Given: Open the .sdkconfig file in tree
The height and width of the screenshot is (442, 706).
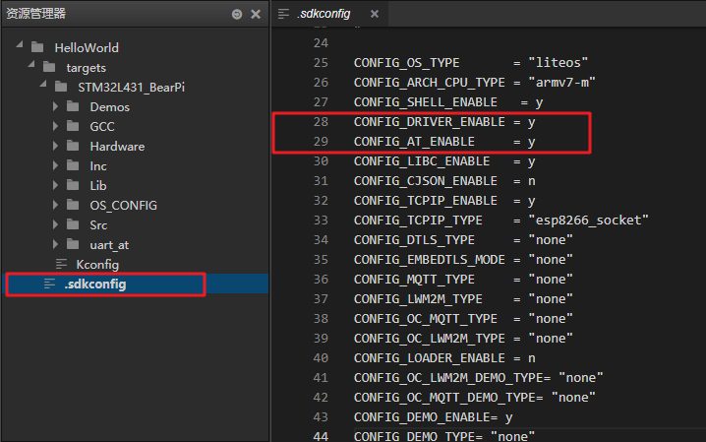Looking at the screenshot, I should tap(95, 284).
